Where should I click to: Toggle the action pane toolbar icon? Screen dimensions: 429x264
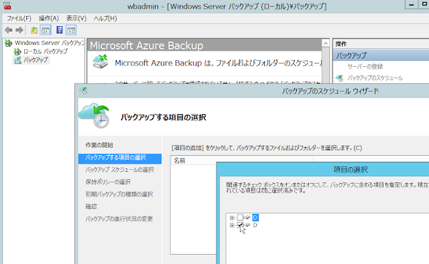pos(71,30)
